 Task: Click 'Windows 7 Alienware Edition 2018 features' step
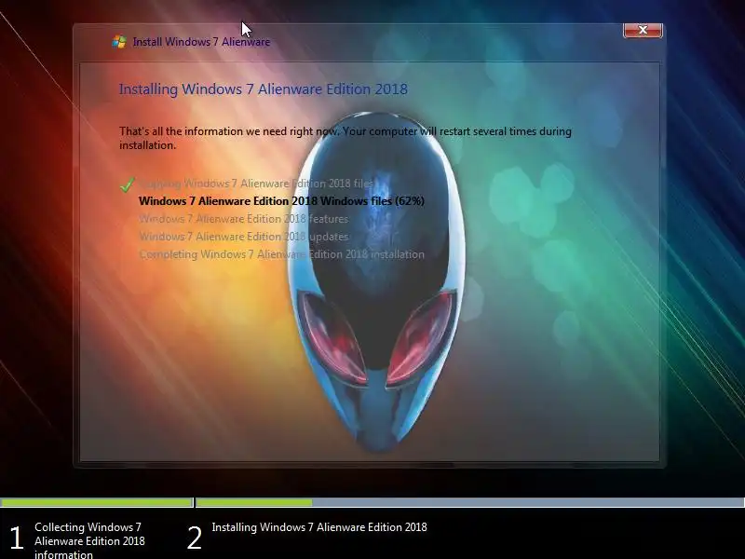pos(244,219)
